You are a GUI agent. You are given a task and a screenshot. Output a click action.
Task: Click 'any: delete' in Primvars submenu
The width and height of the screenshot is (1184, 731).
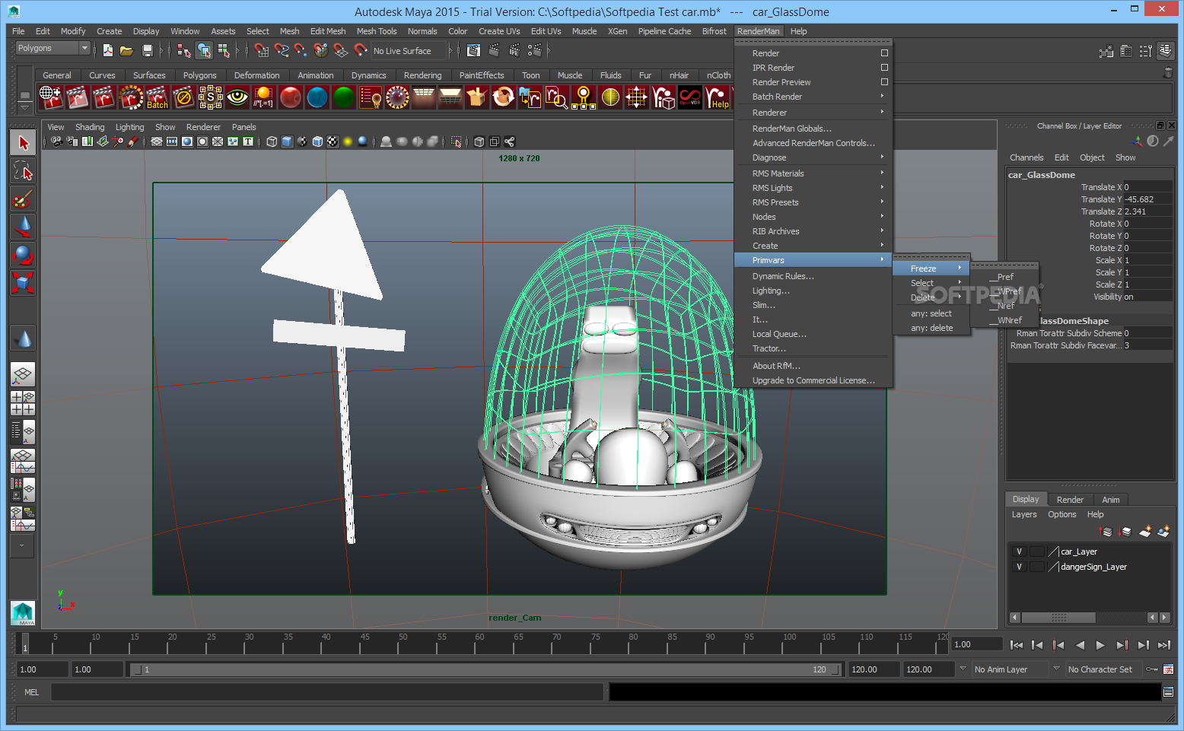point(931,328)
